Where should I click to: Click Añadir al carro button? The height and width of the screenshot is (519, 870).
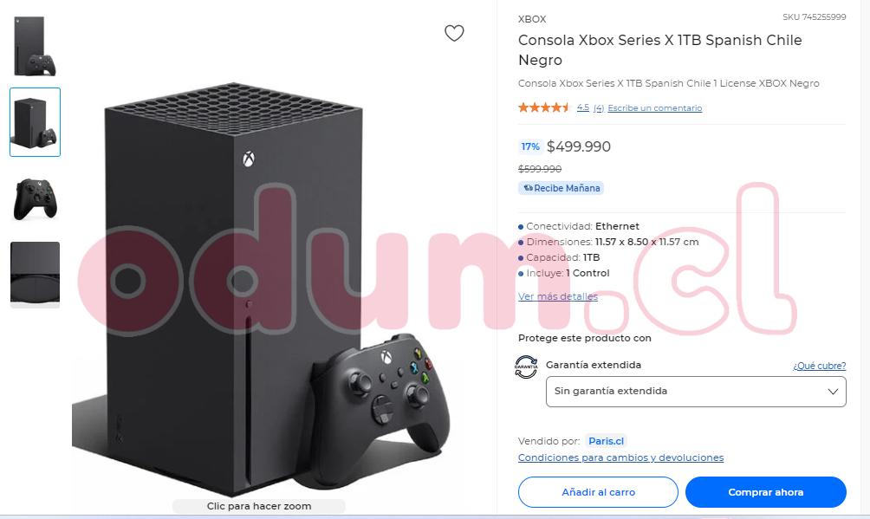pyautogui.click(x=598, y=492)
